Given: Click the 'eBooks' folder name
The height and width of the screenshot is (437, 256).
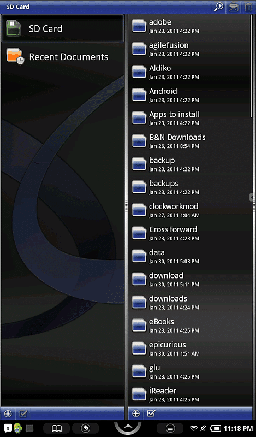Looking at the screenshot, I should pyautogui.click(x=162, y=322).
